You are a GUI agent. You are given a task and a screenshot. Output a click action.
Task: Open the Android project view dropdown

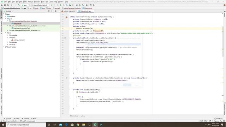8,11
